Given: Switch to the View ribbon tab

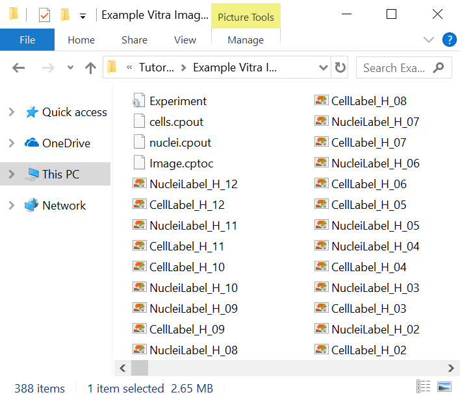Looking at the screenshot, I should click(x=185, y=40).
